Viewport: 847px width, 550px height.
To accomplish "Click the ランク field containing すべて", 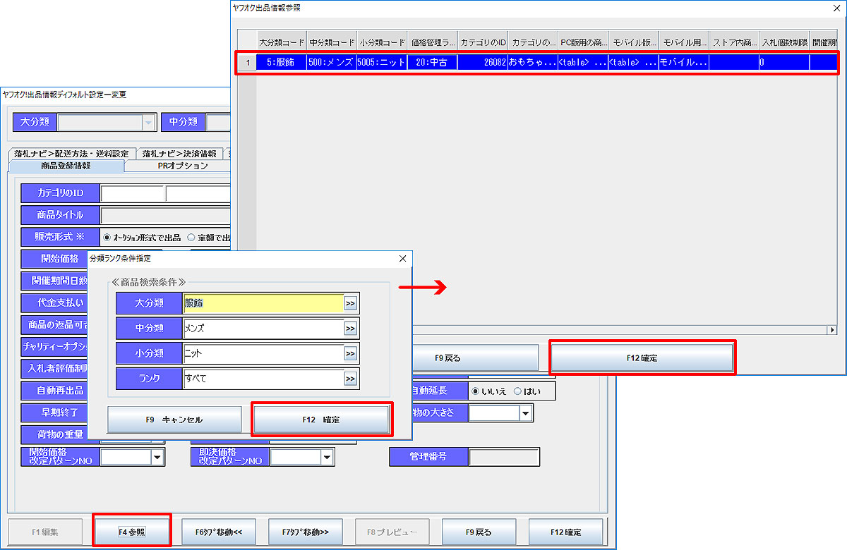I will pyautogui.click(x=263, y=379).
